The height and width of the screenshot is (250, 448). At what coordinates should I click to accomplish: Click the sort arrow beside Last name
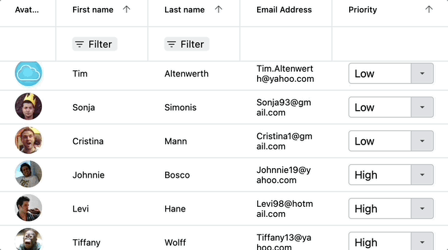pos(219,9)
